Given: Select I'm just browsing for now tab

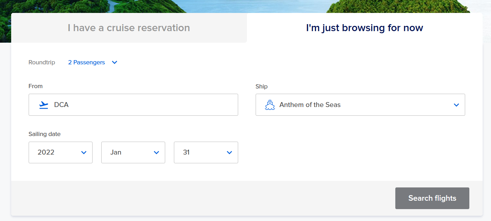Looking at the screenshot, I should pyautogui.click(x=365, y=28).
